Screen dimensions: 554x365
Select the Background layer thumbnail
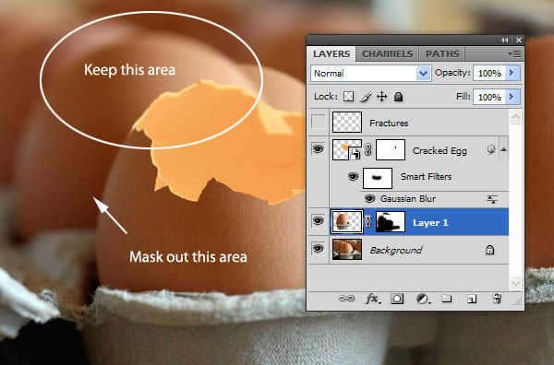(x=347, y=250)
